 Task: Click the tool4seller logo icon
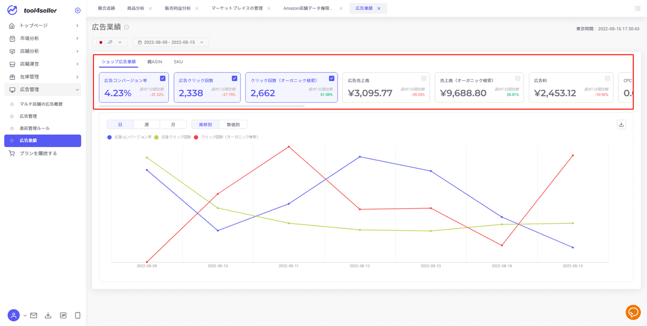pyautogui.click(x=12, y=10)
